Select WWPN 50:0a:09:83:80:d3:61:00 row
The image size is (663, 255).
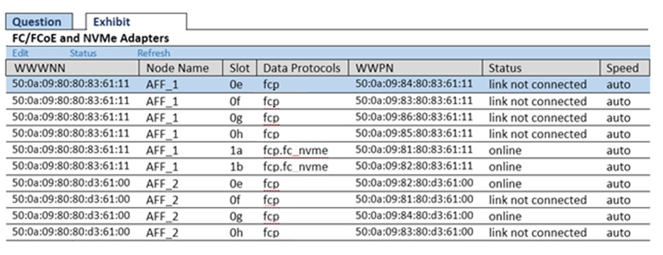pyautogui.click(x=328, y=232)
